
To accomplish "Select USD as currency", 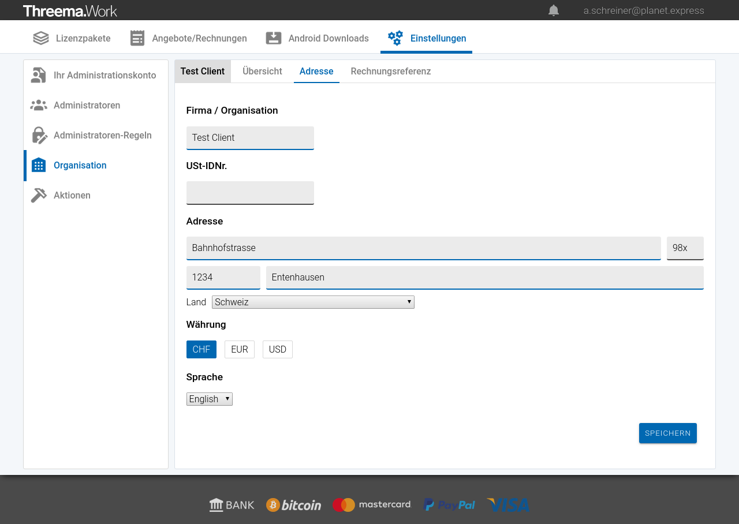I will click(278, 349).
